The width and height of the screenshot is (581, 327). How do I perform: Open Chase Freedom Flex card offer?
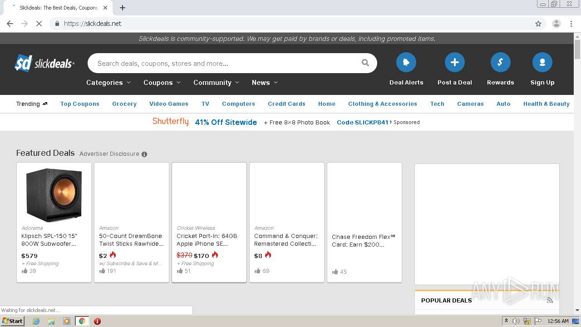click(364, 241)
